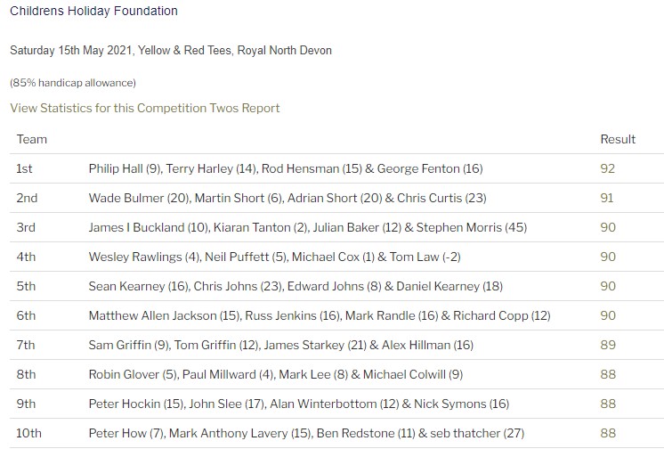Select the Peter How team row
Screen dimensions: 664x449
[x=336, y=433]
